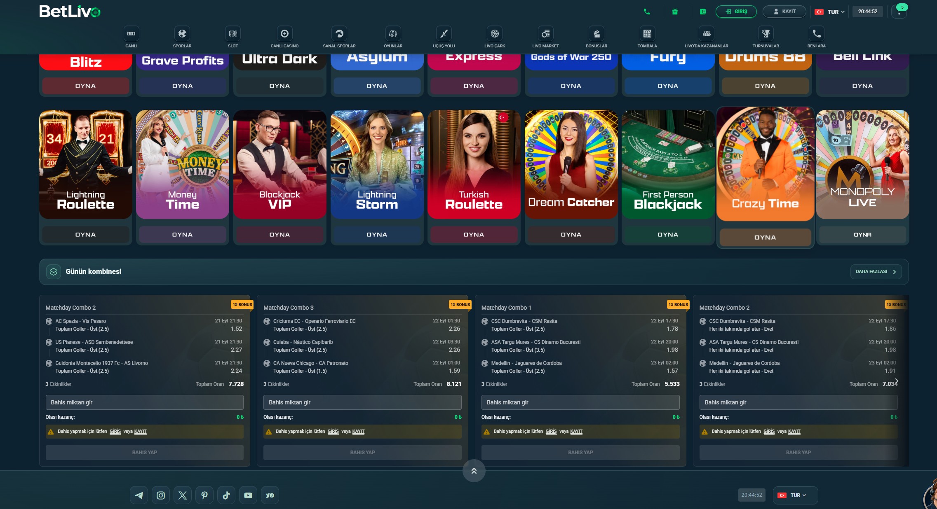This screenshot has height=509, width=937.
Task: Open YouTube social link in footer
Action: pyautogui.click(x=248, y=495)
